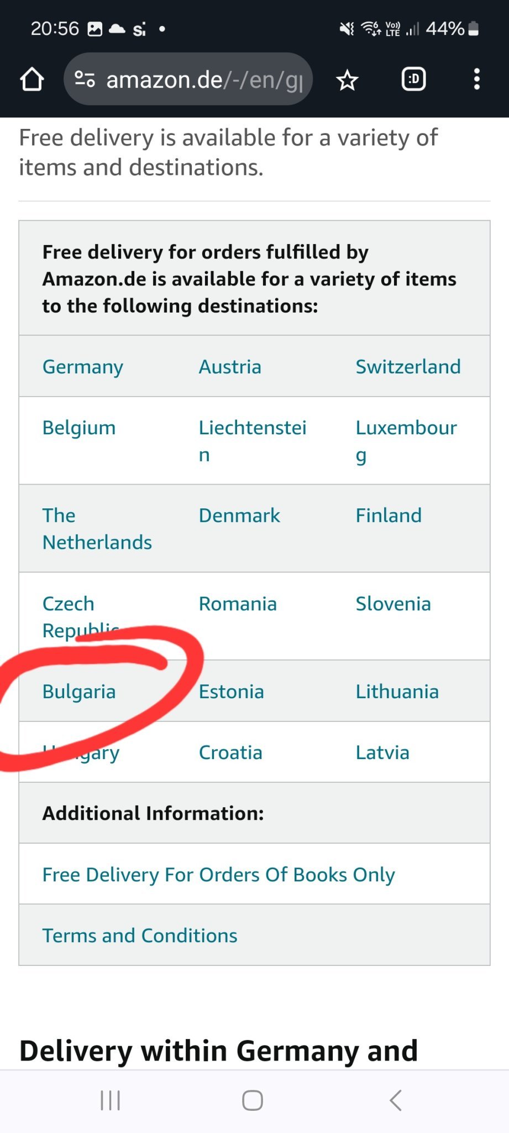Tap the amazon.de address bar
Viewport: 509px width, 1133px height.
tap(204, 80)
